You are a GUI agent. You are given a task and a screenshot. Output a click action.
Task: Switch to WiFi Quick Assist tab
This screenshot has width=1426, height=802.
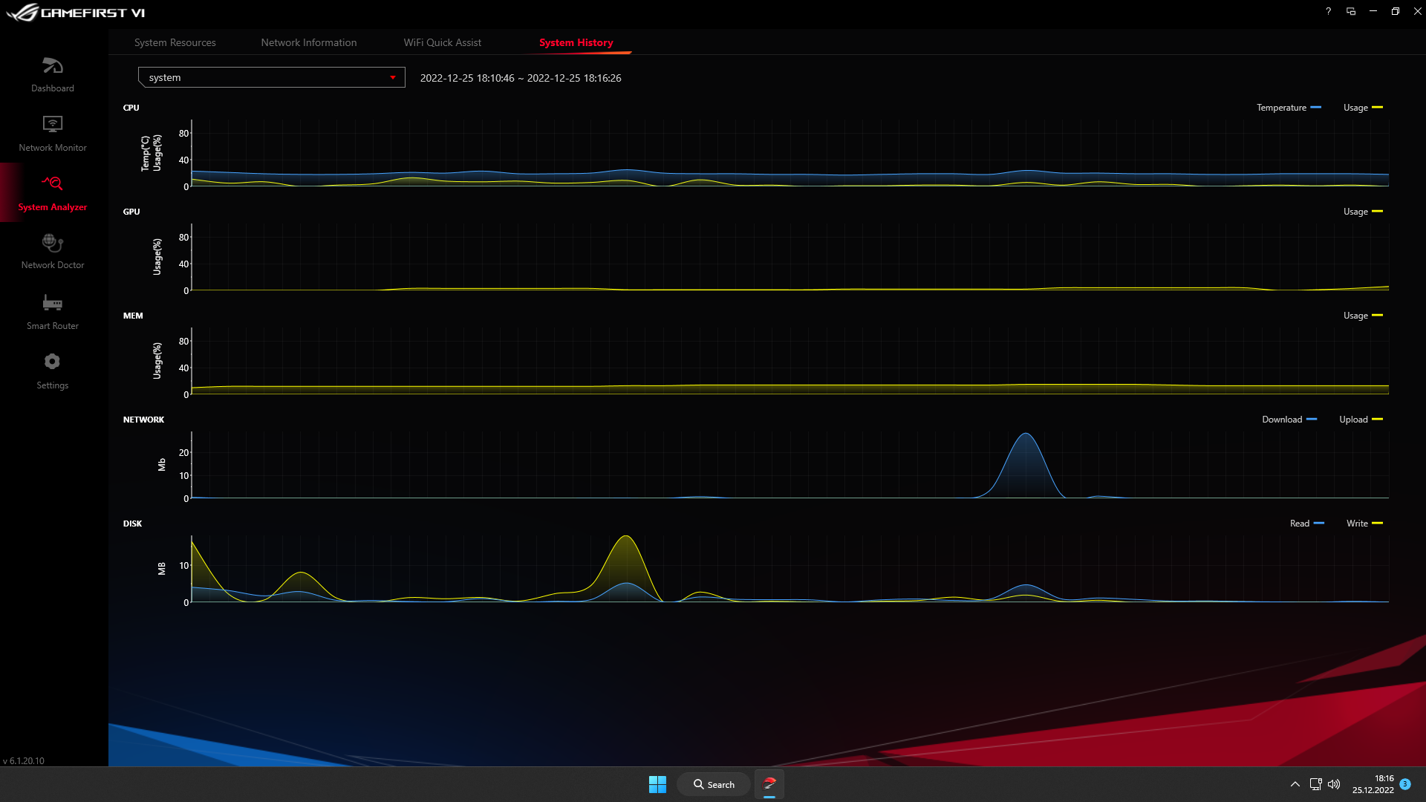coord(443,42)
